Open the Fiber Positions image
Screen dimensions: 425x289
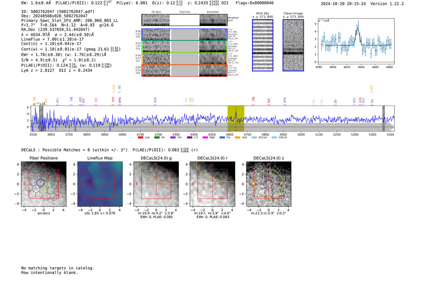43,184
